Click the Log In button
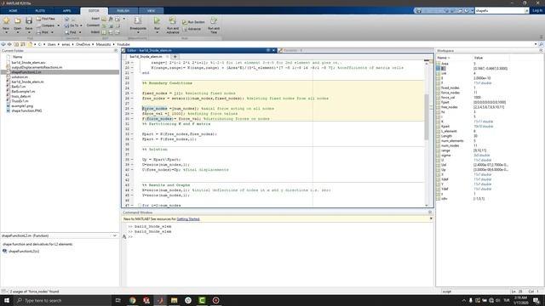 pyautogui.click(x=537, y=11)
